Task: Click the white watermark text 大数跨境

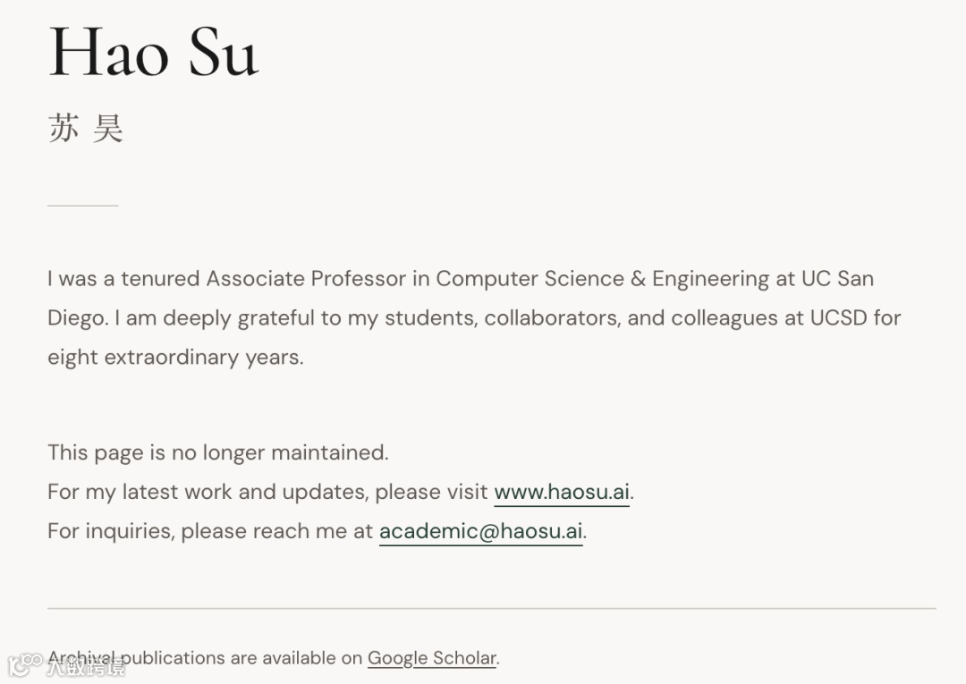Action: pyautogui.click(x=86, y=665)
